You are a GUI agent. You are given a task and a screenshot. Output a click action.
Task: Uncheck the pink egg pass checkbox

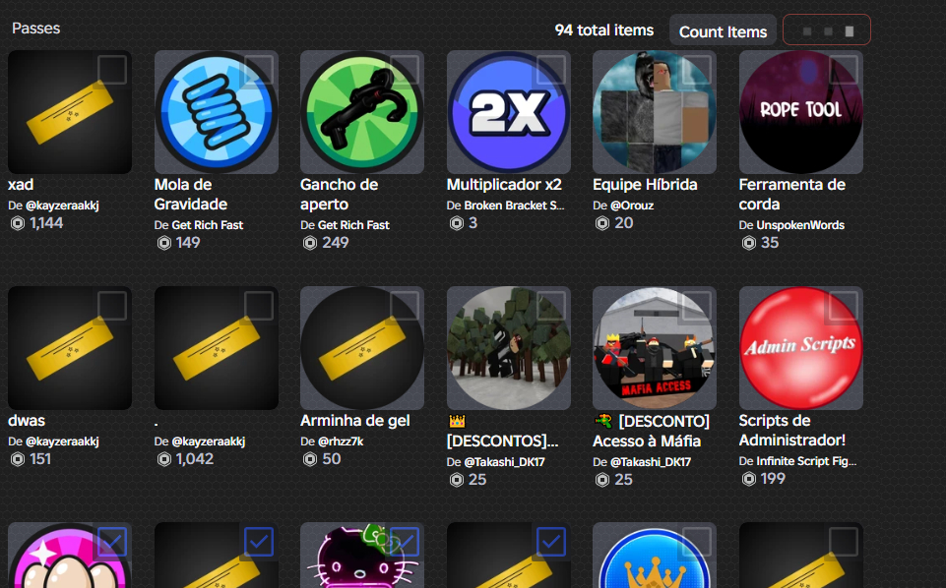(x=112, y=542)
